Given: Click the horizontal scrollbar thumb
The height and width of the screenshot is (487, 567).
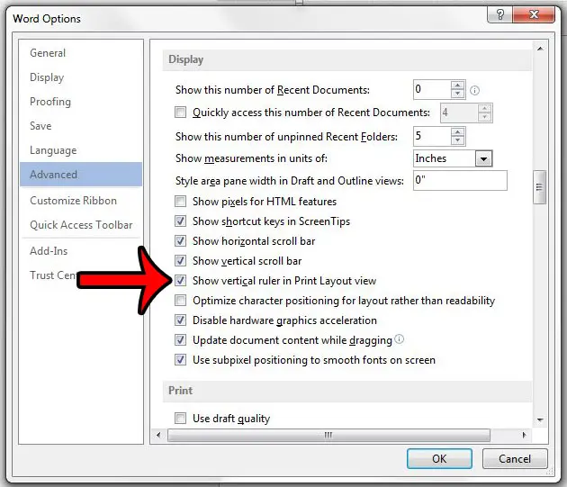Looking at the screenshot, I should (328, 435).
